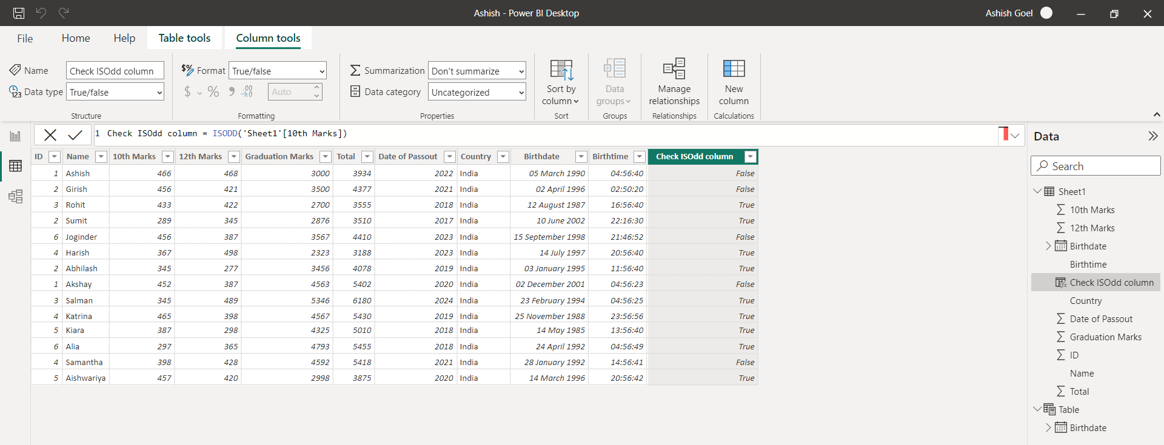Click the percentage format icon

click(x=213, y=92)
